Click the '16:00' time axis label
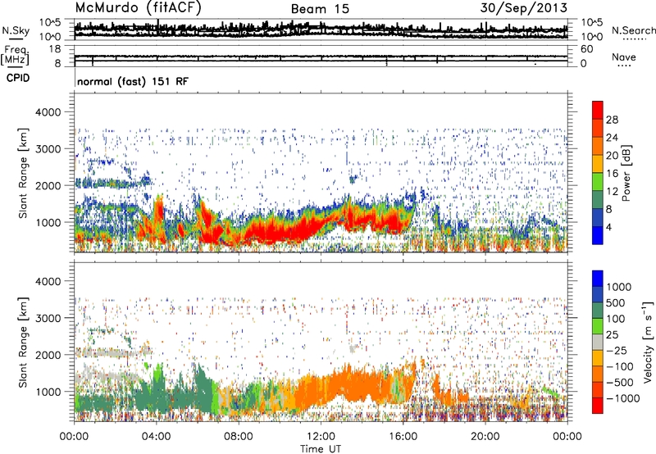 tap(403, 437)
